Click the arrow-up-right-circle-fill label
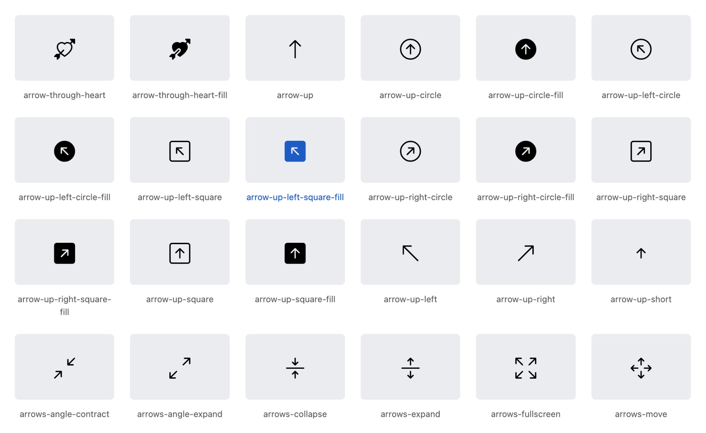This screenshot has height=433, width=706. tap(526, 197)
